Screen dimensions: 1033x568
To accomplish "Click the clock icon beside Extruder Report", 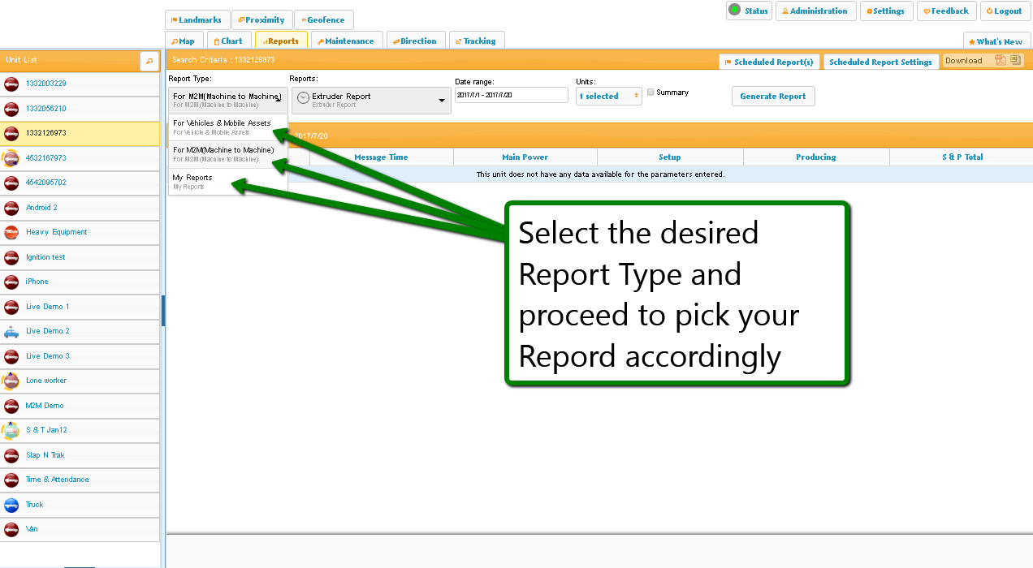I will (x=303, y=98).
